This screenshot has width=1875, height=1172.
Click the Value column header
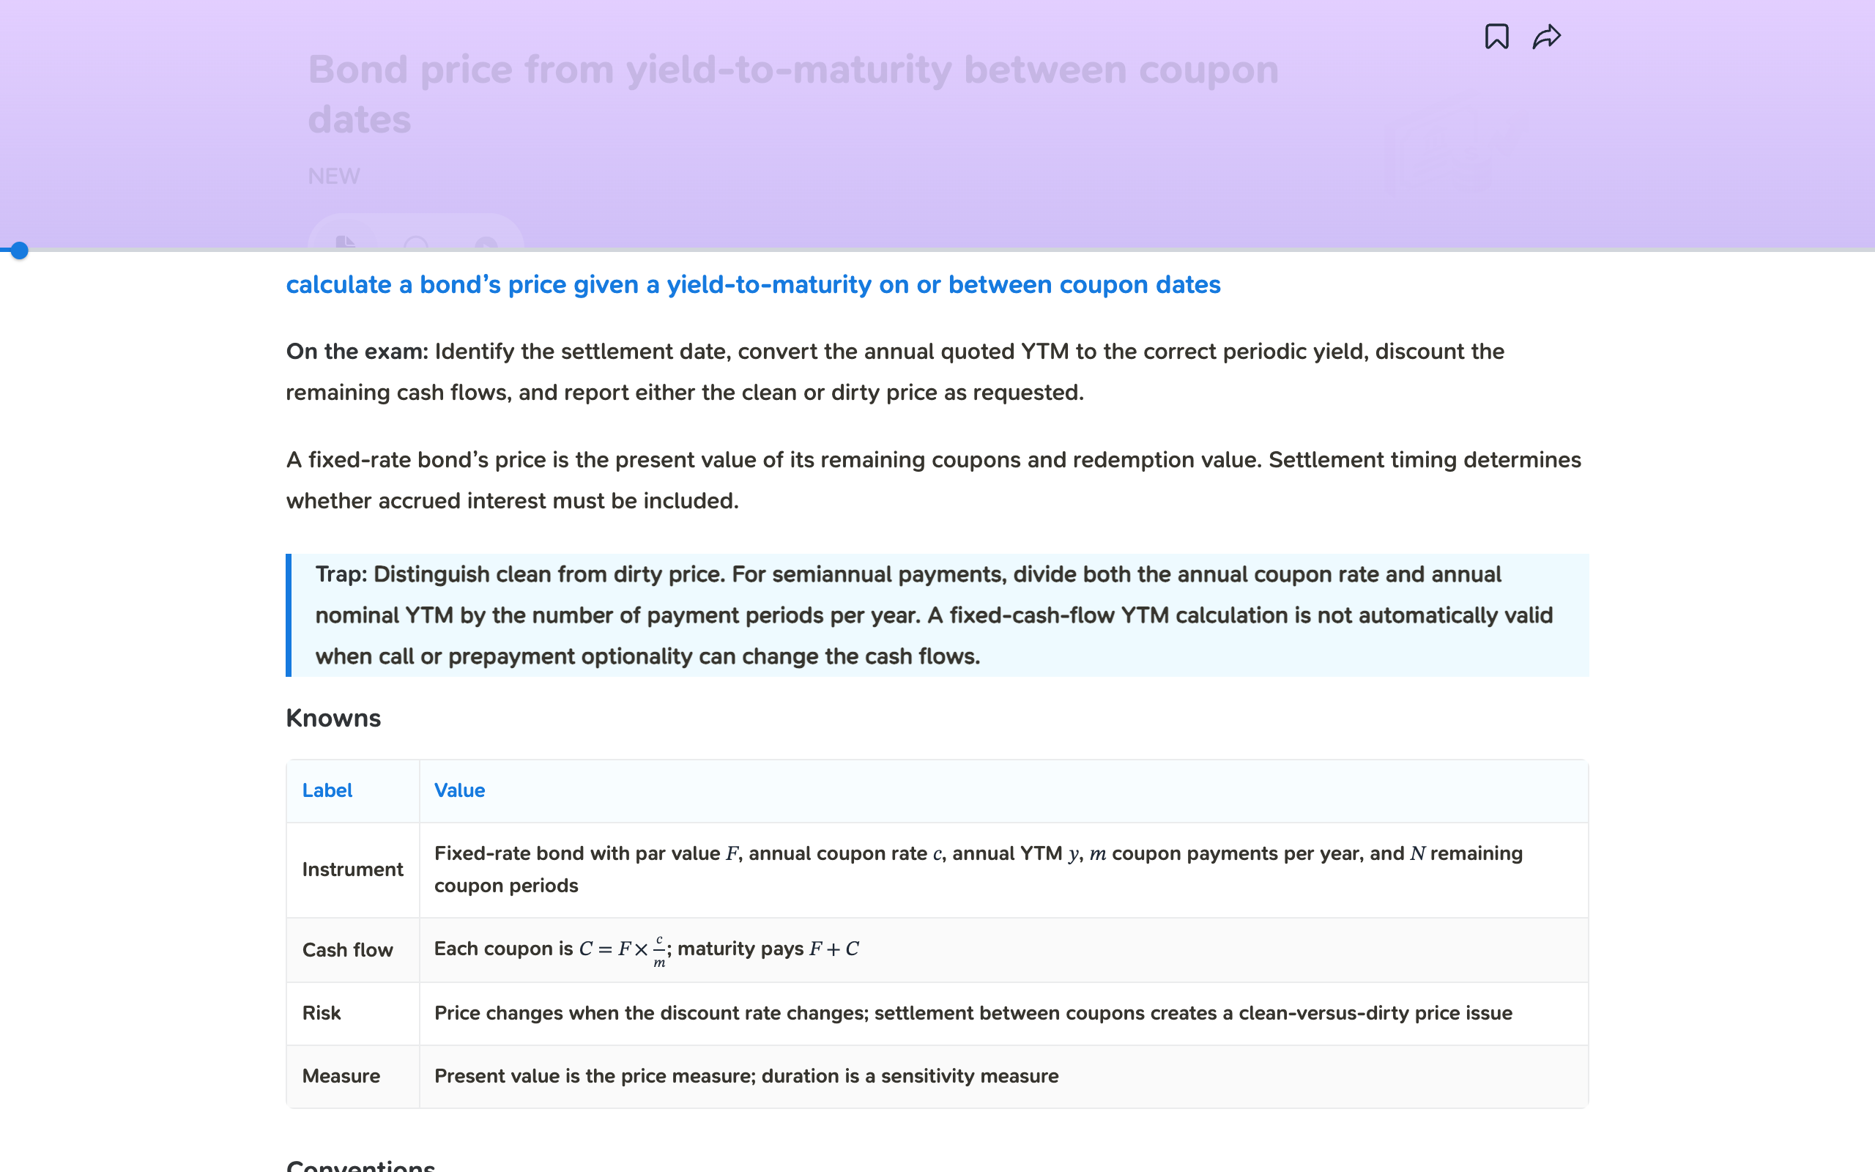459,790
